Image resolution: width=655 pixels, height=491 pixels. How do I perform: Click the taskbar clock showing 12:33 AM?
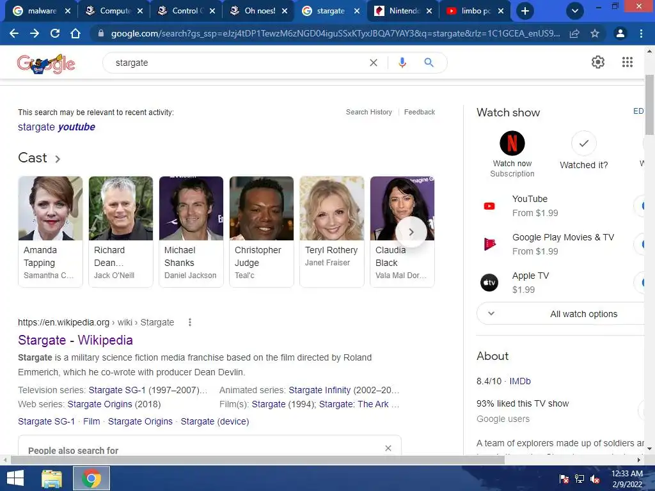coord(627,478)
